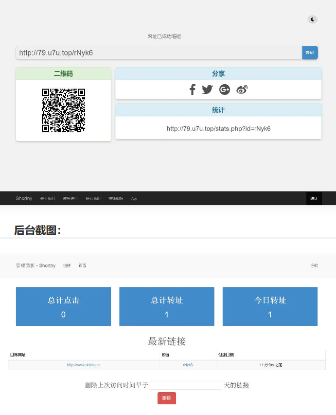Screen dimensions: 336x415
Task: Share the short link on Google Plus
Action: 224,90
